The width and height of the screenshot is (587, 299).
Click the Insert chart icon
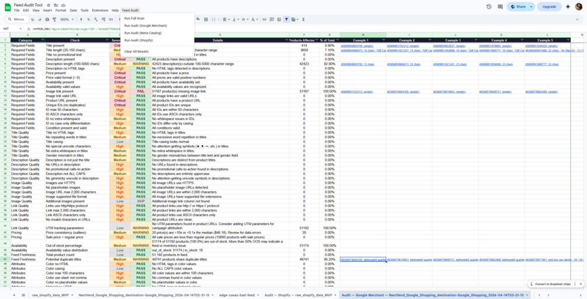click(x=279, y=19)
